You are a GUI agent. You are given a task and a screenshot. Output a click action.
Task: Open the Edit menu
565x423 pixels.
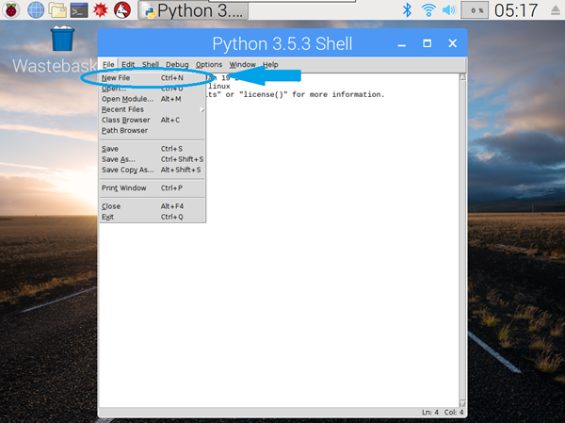tap(128, 64)
